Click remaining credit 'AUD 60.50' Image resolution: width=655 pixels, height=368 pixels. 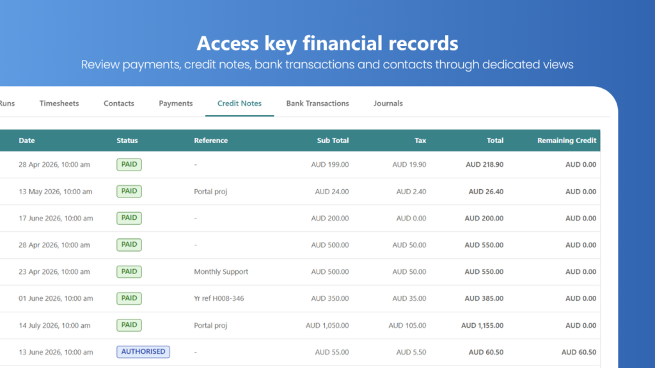579,352
